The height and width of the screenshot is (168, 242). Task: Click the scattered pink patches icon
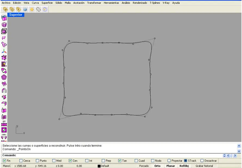point(4,38)
